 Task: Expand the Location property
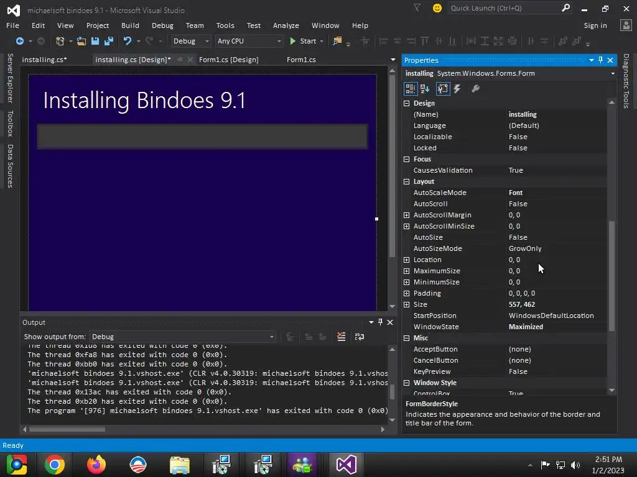(406, 260)
